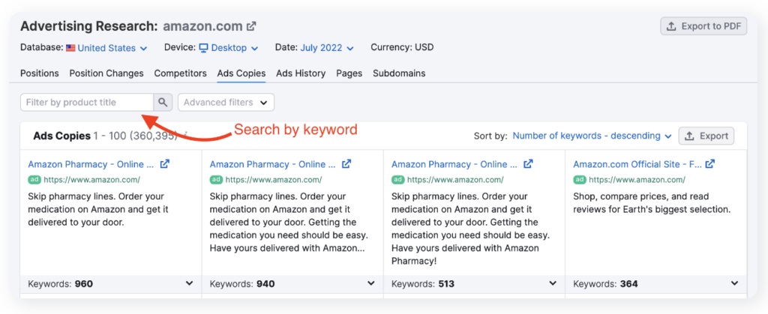Click the Export button beside sort options

[x=706, y=136]
